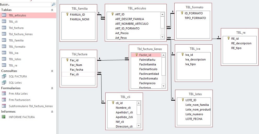The width and height of the screenshot is (259, 134).
Task: Open the INFORME FACTURA report icon
Action: (x=3, y=117)
